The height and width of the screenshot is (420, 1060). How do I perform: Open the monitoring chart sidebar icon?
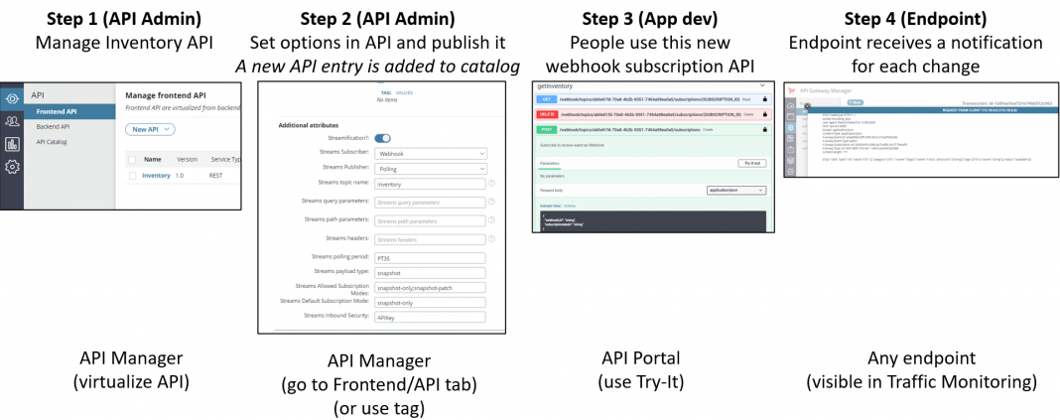(x=12, y=144)
